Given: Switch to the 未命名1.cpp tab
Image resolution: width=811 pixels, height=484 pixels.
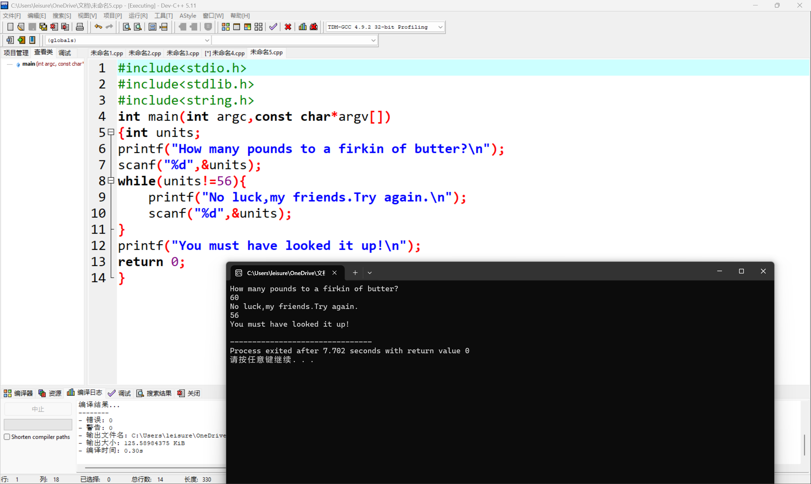Looking at the screenshot, I should [x=106, y=53].
